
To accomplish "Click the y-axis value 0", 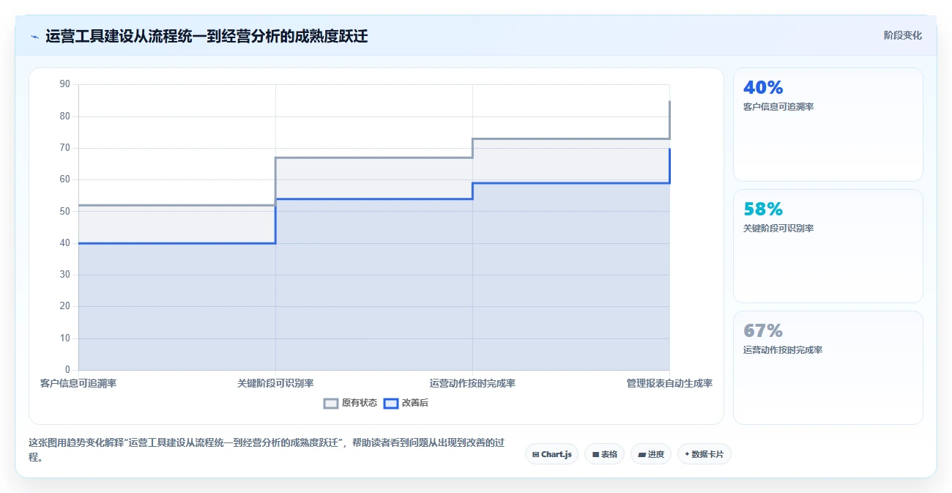I will coord(67,370).
